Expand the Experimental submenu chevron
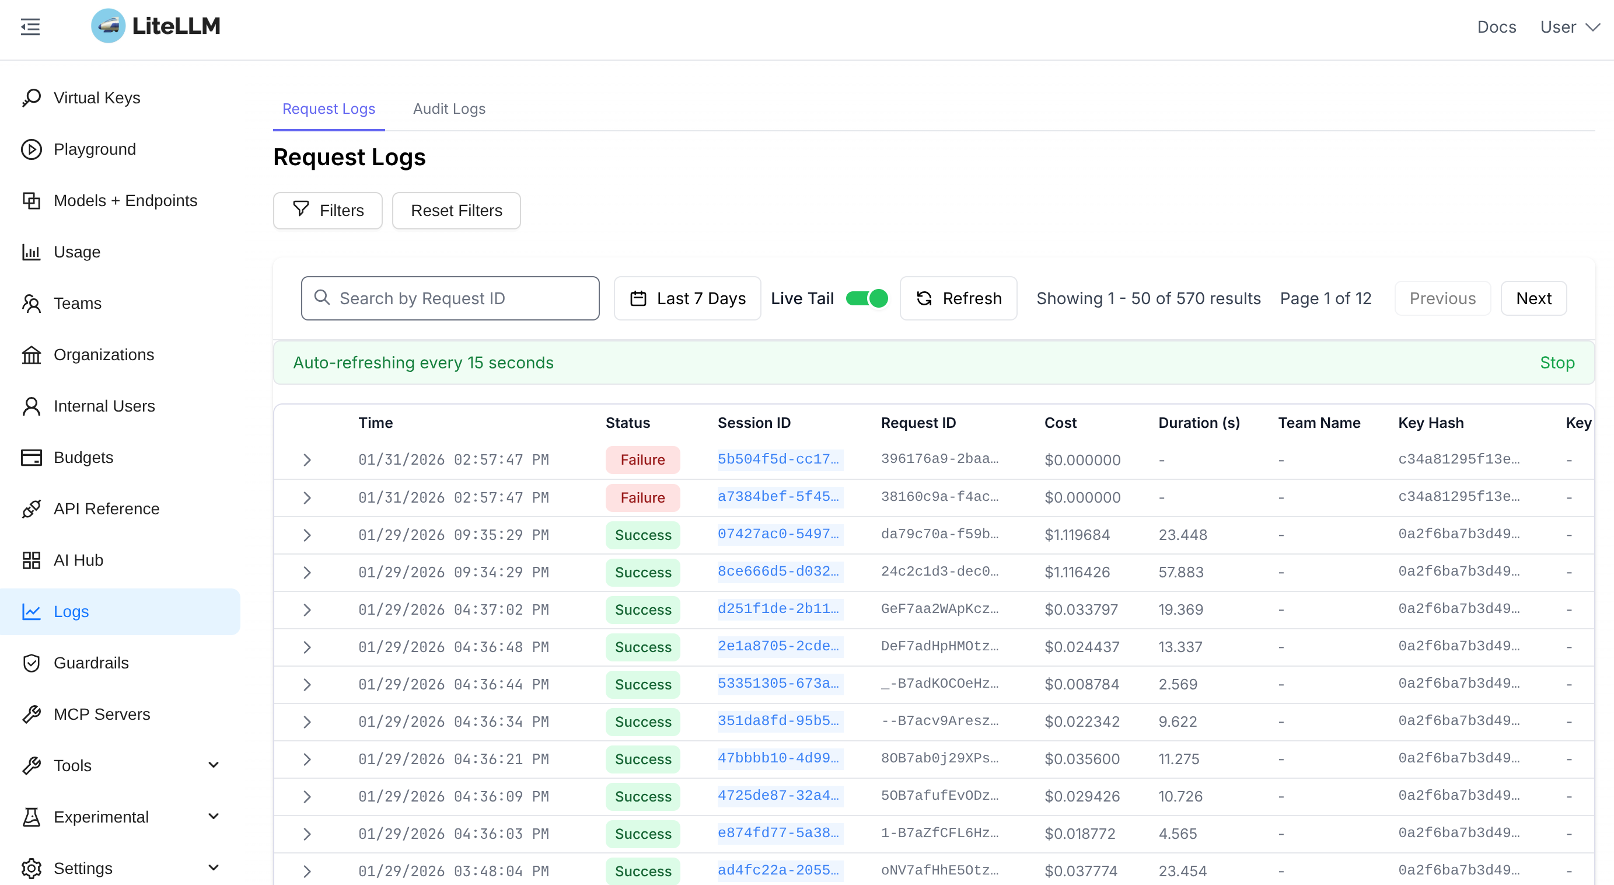The width and height of the screenshot is (1614, 885). point(214,817)
